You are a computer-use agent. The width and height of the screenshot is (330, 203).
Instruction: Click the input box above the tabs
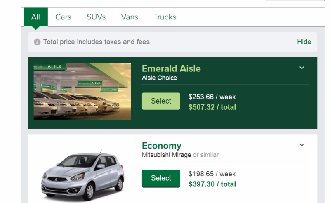[295, 2]
